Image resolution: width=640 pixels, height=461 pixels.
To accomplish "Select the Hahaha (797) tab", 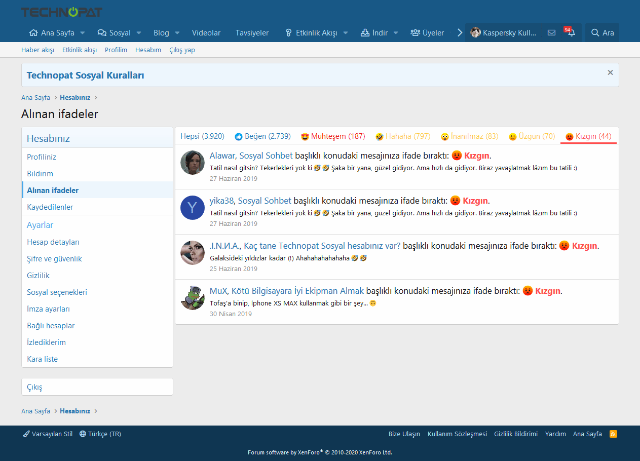I will [403, 136].
